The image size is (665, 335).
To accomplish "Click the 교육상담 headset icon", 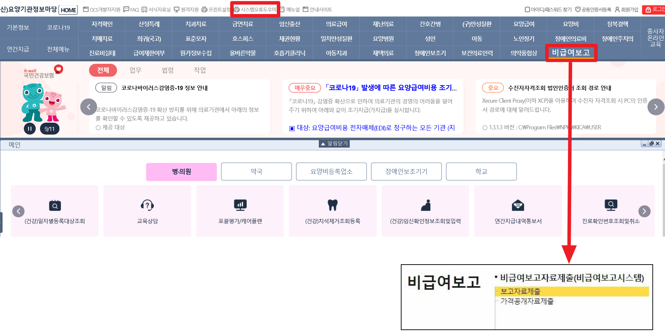I will point(147,205).
